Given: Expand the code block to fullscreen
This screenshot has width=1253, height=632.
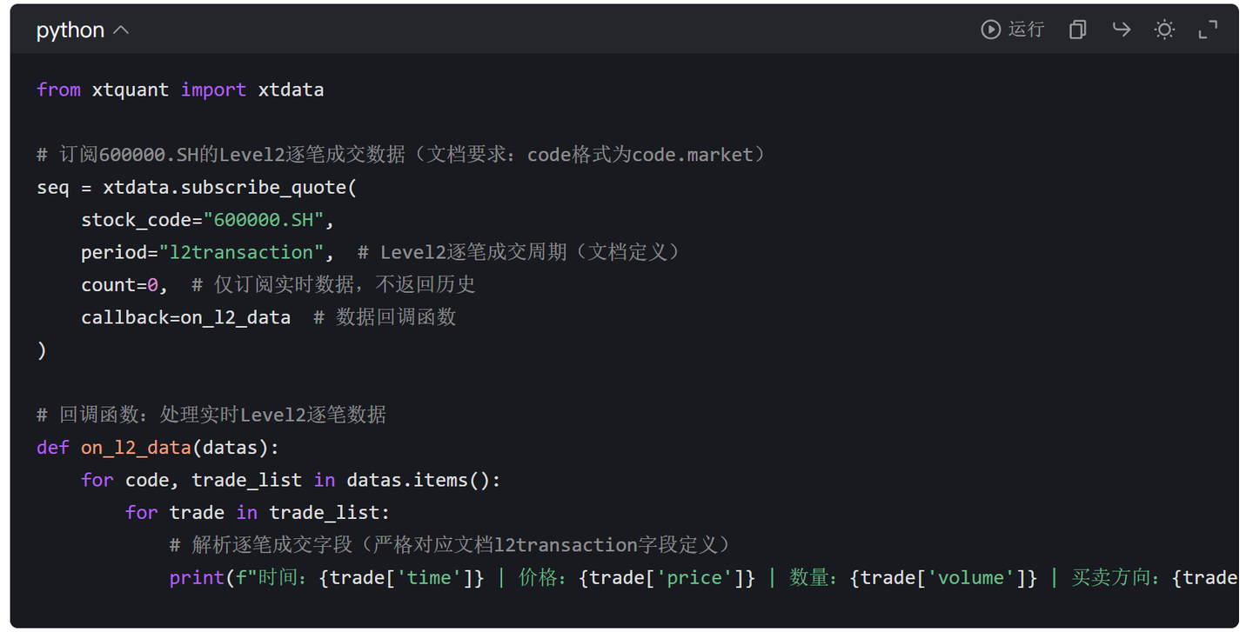Looking at the screenshot, I should pyautogui.click(x=1208, y=30).
